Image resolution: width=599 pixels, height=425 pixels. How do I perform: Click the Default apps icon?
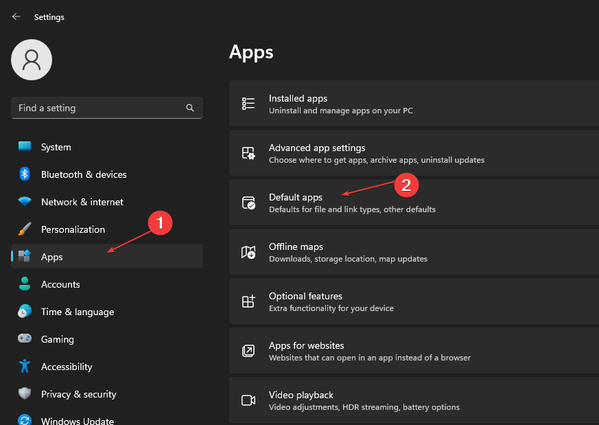click(248, 203)
